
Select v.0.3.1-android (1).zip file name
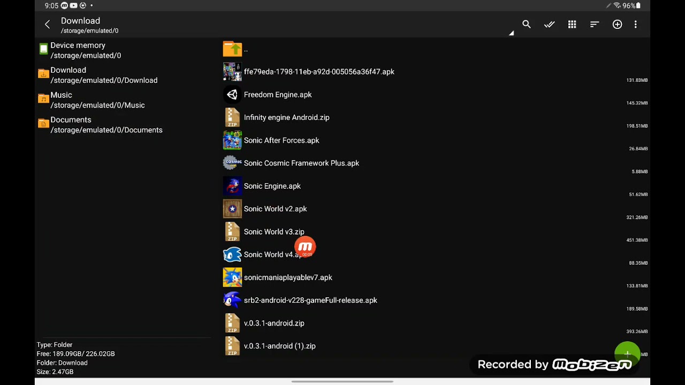coord(279,346)
